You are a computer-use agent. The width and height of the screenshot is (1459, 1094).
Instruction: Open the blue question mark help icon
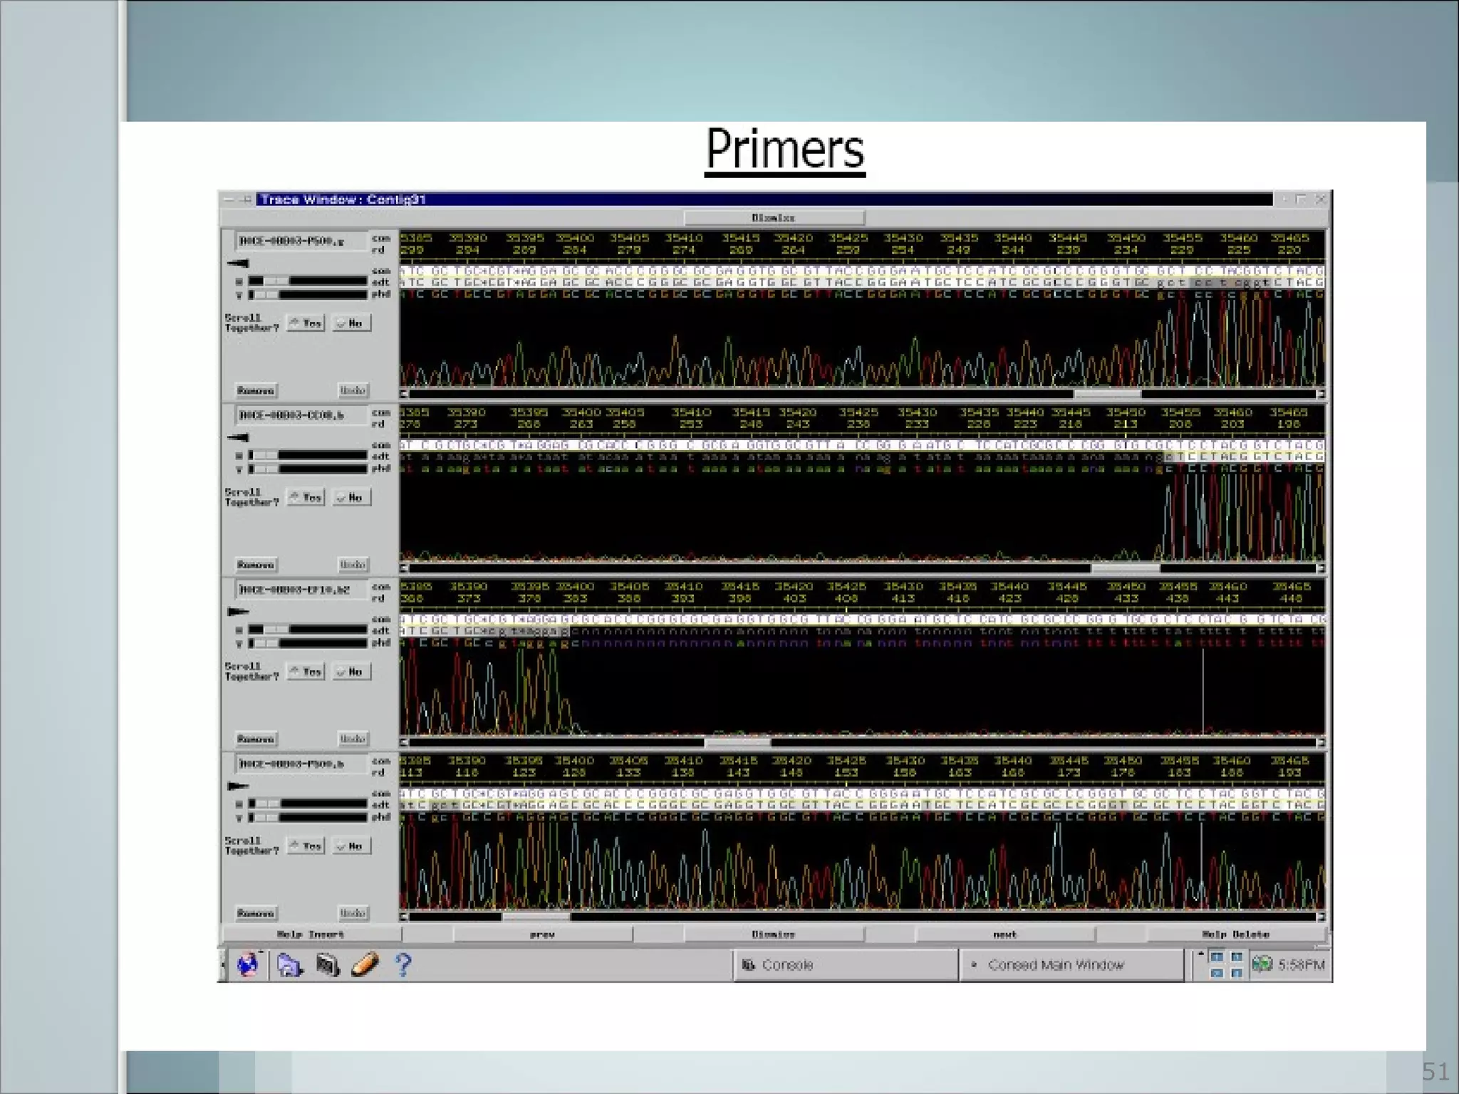coord(403,965)
